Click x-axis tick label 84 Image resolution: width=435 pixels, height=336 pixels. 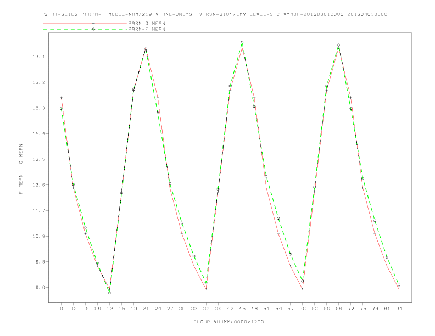(x=399, y=309)
